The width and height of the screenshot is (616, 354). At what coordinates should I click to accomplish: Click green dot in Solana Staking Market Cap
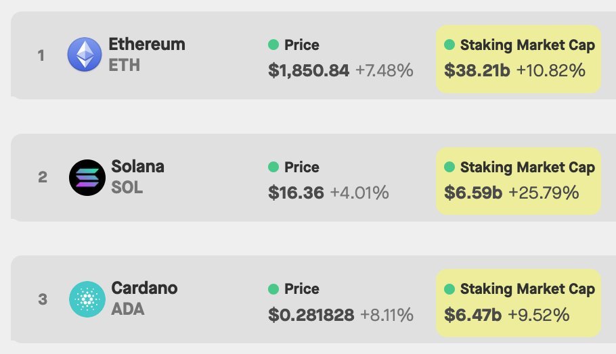(x=449, y=167)
